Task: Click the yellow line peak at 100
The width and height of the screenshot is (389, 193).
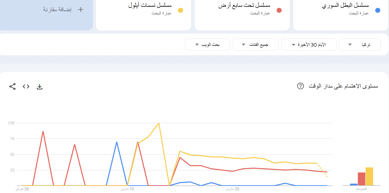Action: pyautogui.click(x=159, y=123)
